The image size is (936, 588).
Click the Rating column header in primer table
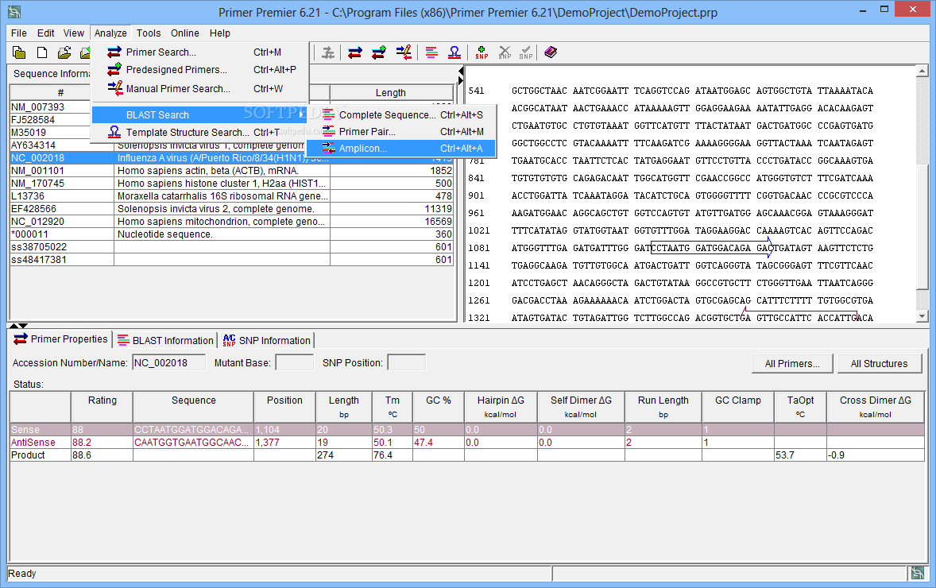coord(102,407)
